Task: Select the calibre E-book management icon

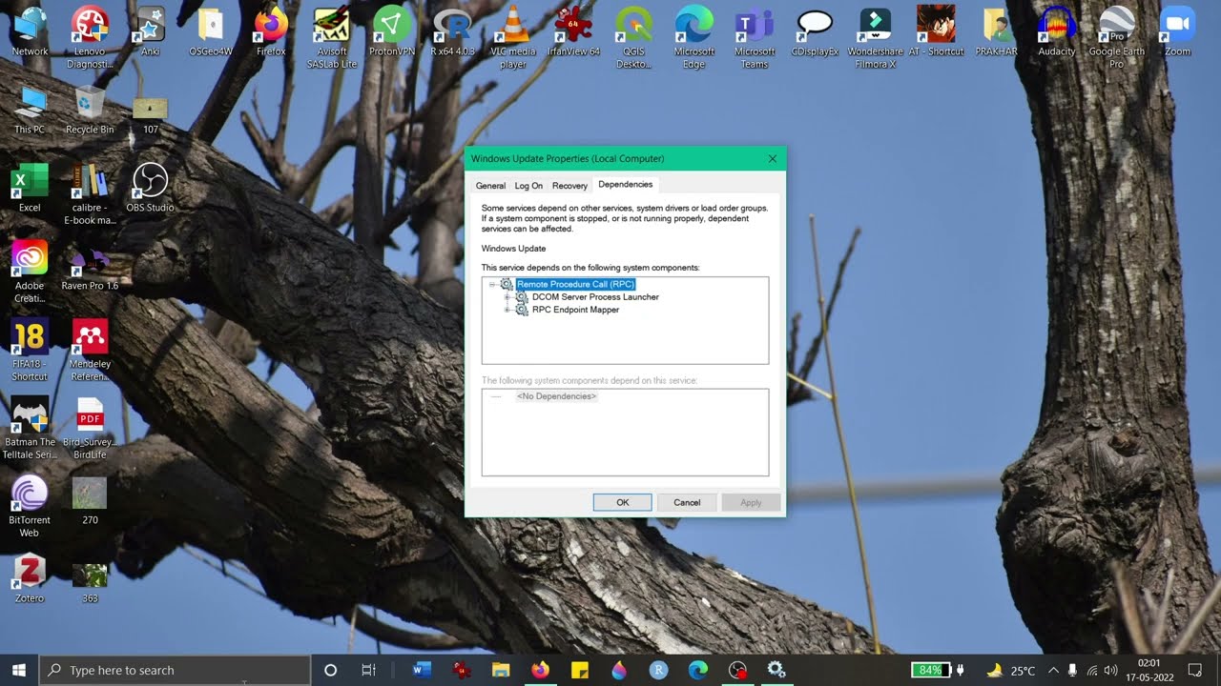Action: 90,193
